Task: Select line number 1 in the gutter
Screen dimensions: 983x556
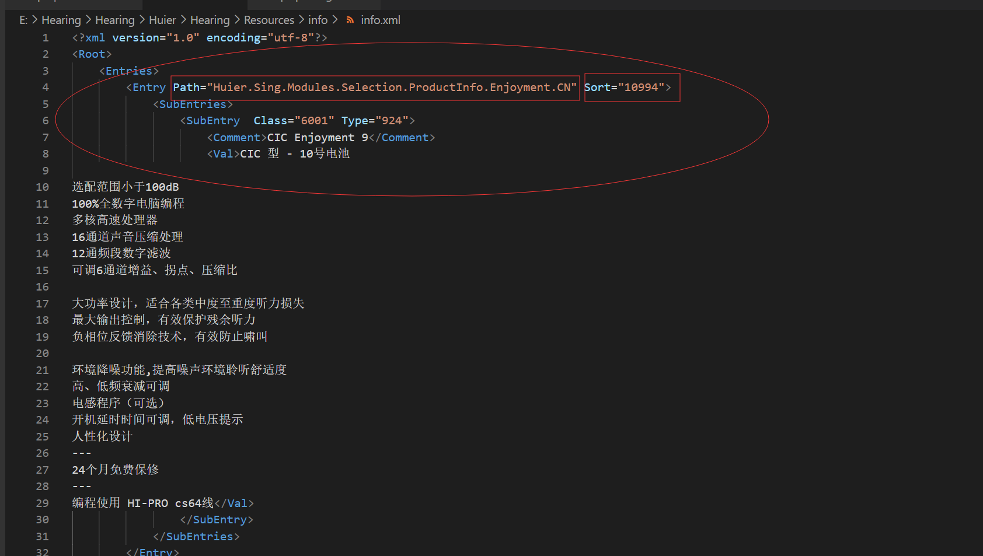Action: tap(46, 38)
